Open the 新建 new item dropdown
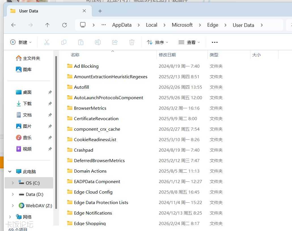Screen dimensions: 292x231 pyautogui.click(x=21, y=42)
